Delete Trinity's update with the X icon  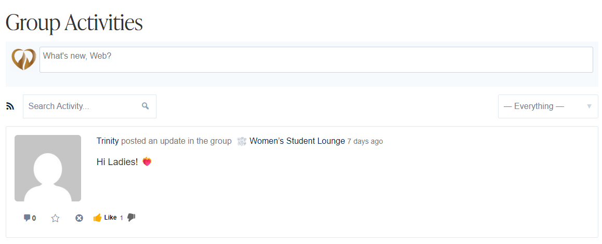pyautogui.click(x=79, y=218)
